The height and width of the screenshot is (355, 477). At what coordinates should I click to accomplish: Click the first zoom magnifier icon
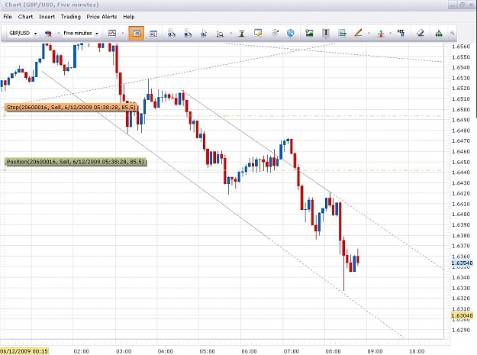click(x=172, y=34)
